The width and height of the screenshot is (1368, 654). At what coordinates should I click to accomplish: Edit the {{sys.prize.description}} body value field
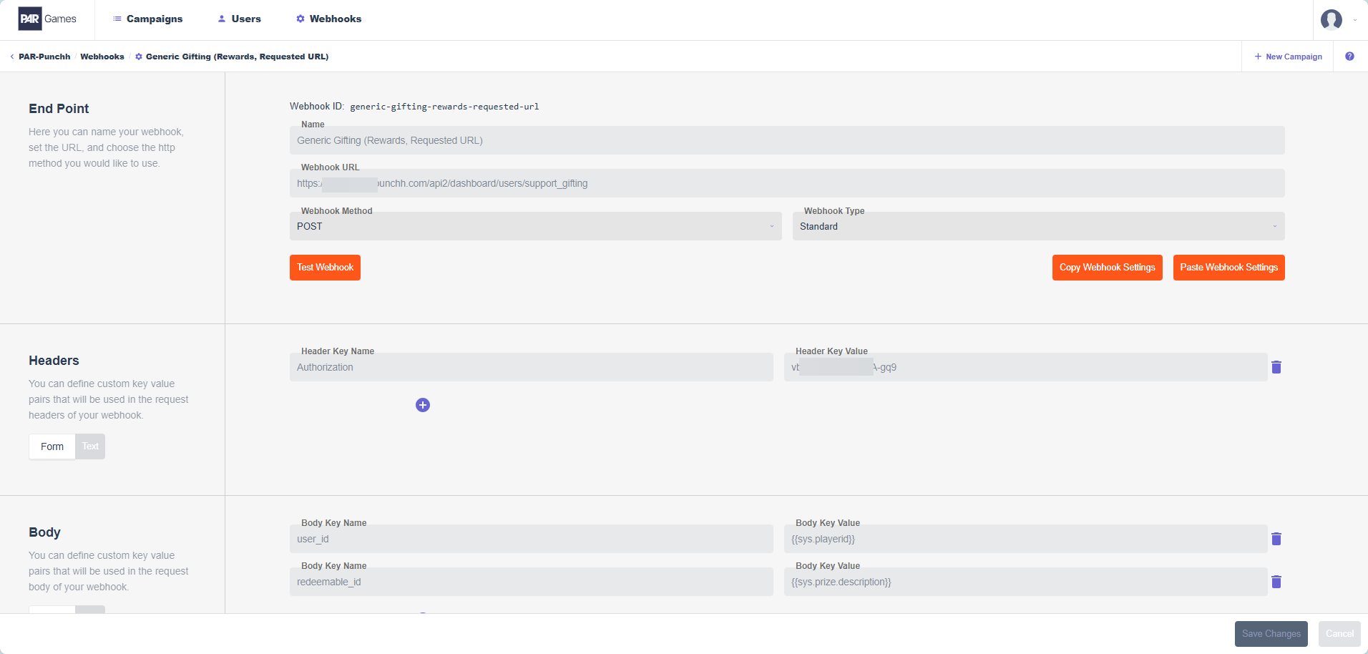pos(1025,582)
